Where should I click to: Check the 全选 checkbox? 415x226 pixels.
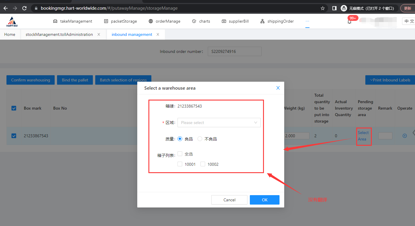tap(180, 154)
